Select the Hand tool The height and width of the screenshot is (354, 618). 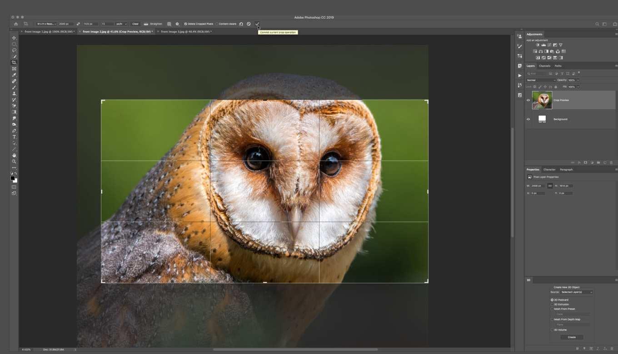pos(14,155)
